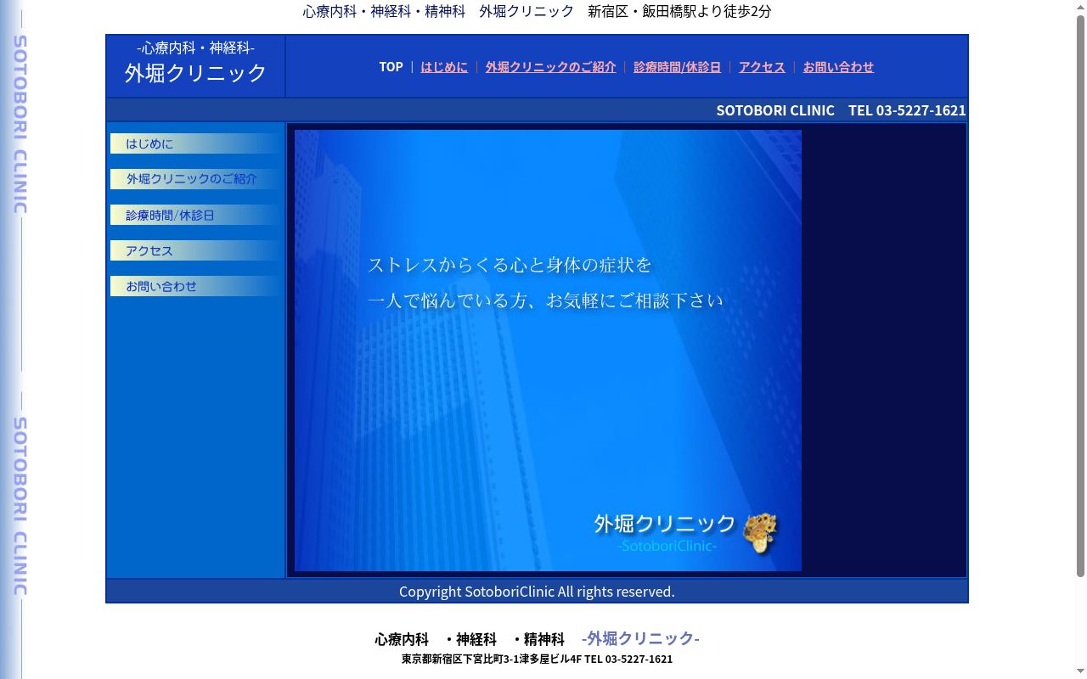This screenshot has width=1087, height=679.
Task: Click the 診療時間/休診日 sidebar button
Action: [x=194, y=215]
